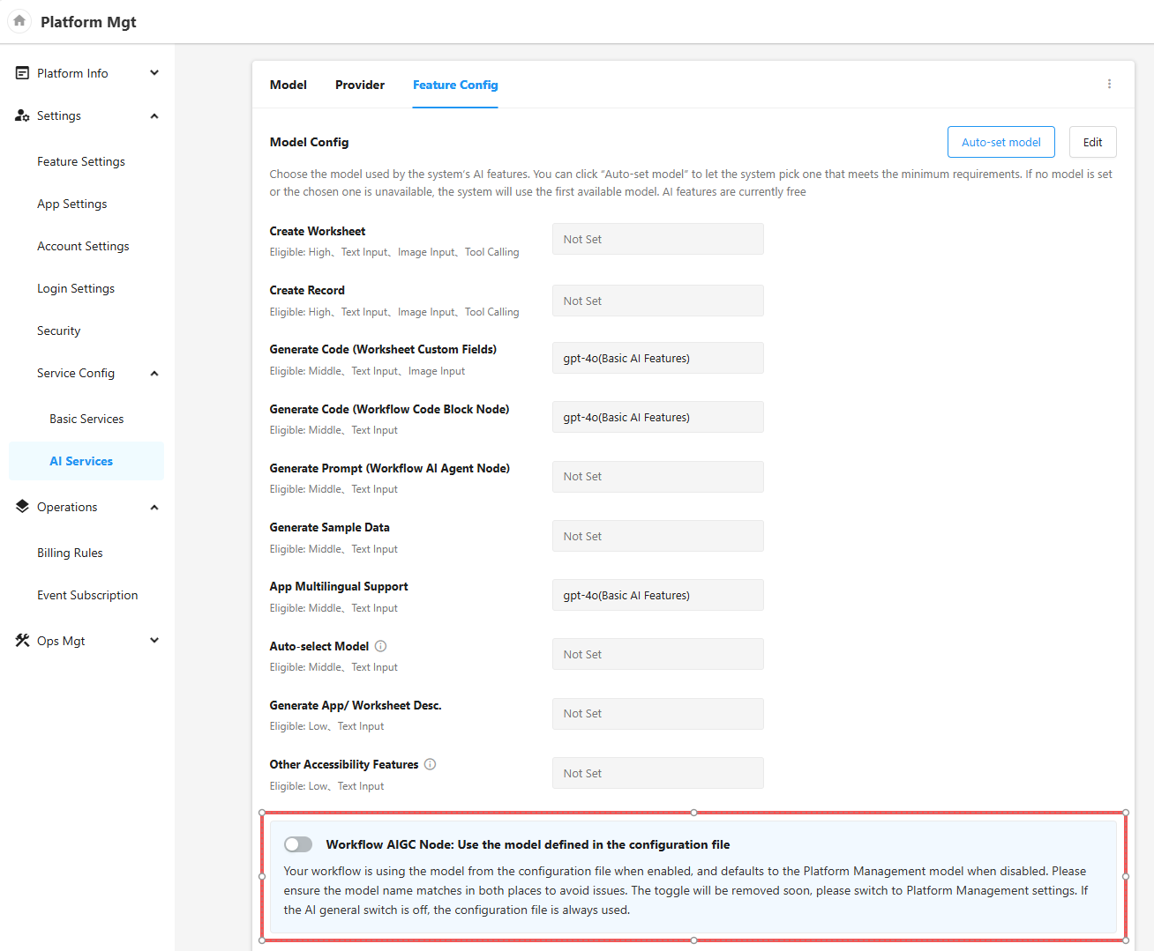Enable the Workflow AIGC Node toggle
This screenshot has width=1154, height=951.
click(x=298, y=844)
